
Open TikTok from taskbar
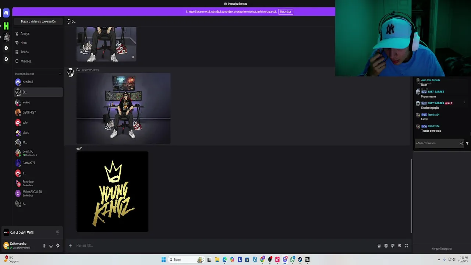(277, 259)
